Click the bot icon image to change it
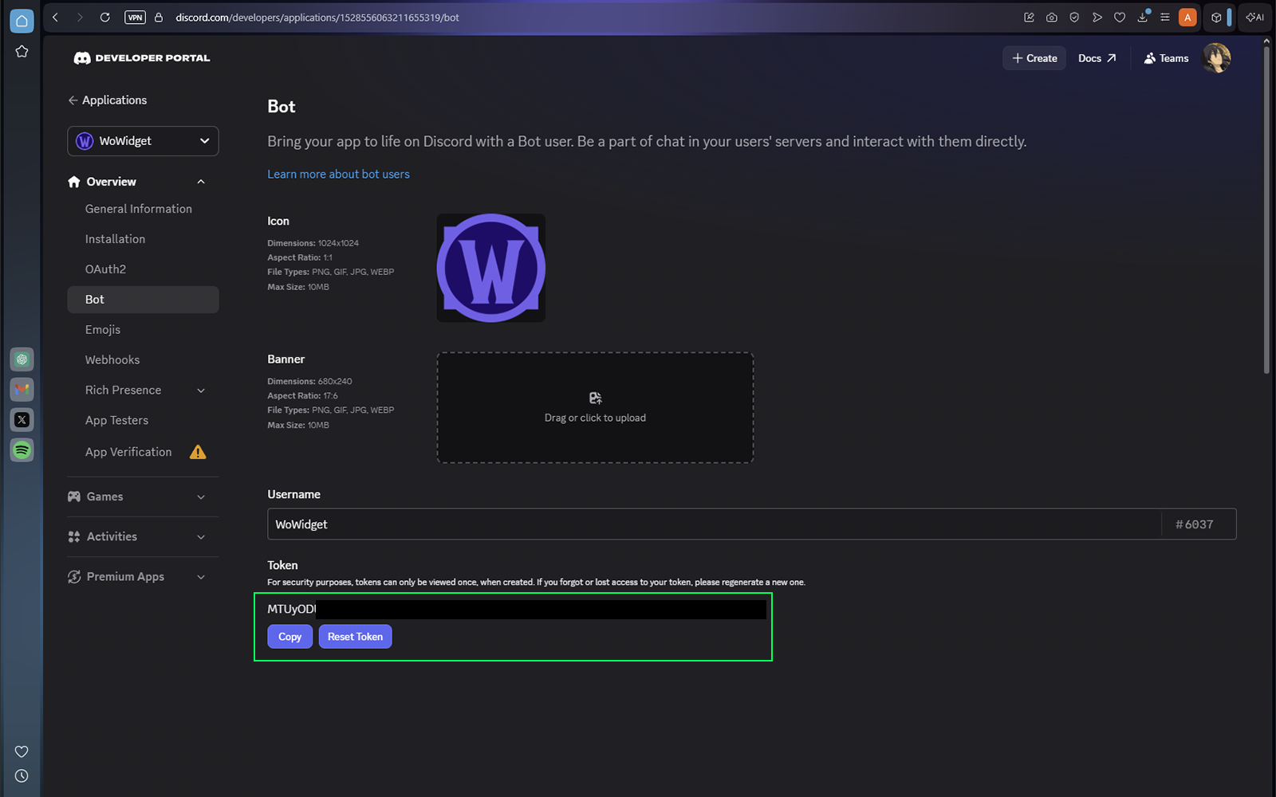Screen dimensions: 1276x797 [x=491, y=268]
